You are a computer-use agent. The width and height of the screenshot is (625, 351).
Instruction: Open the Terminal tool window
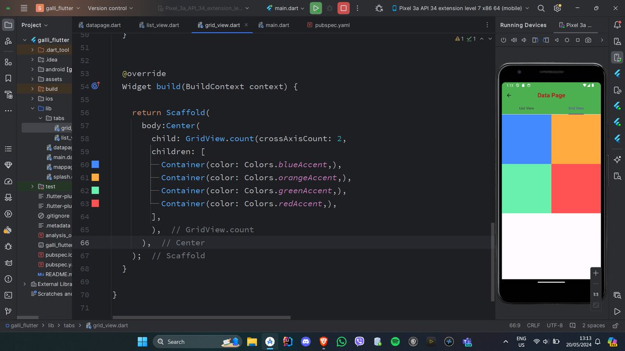(8, 295)
